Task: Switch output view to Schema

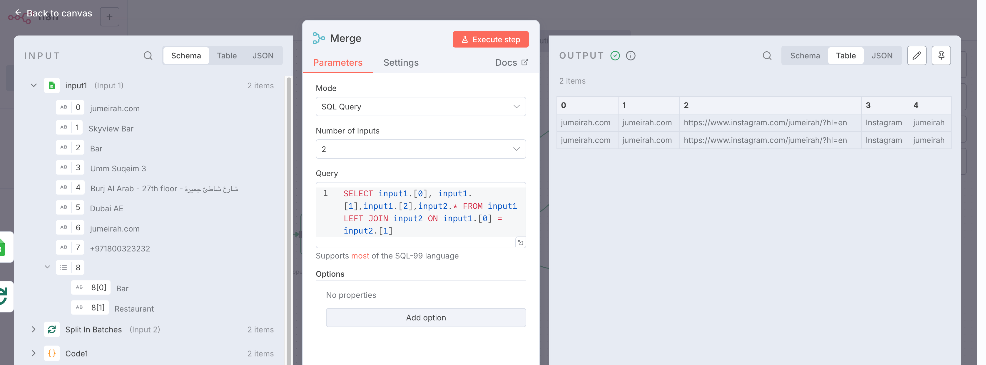Action: 805,56
